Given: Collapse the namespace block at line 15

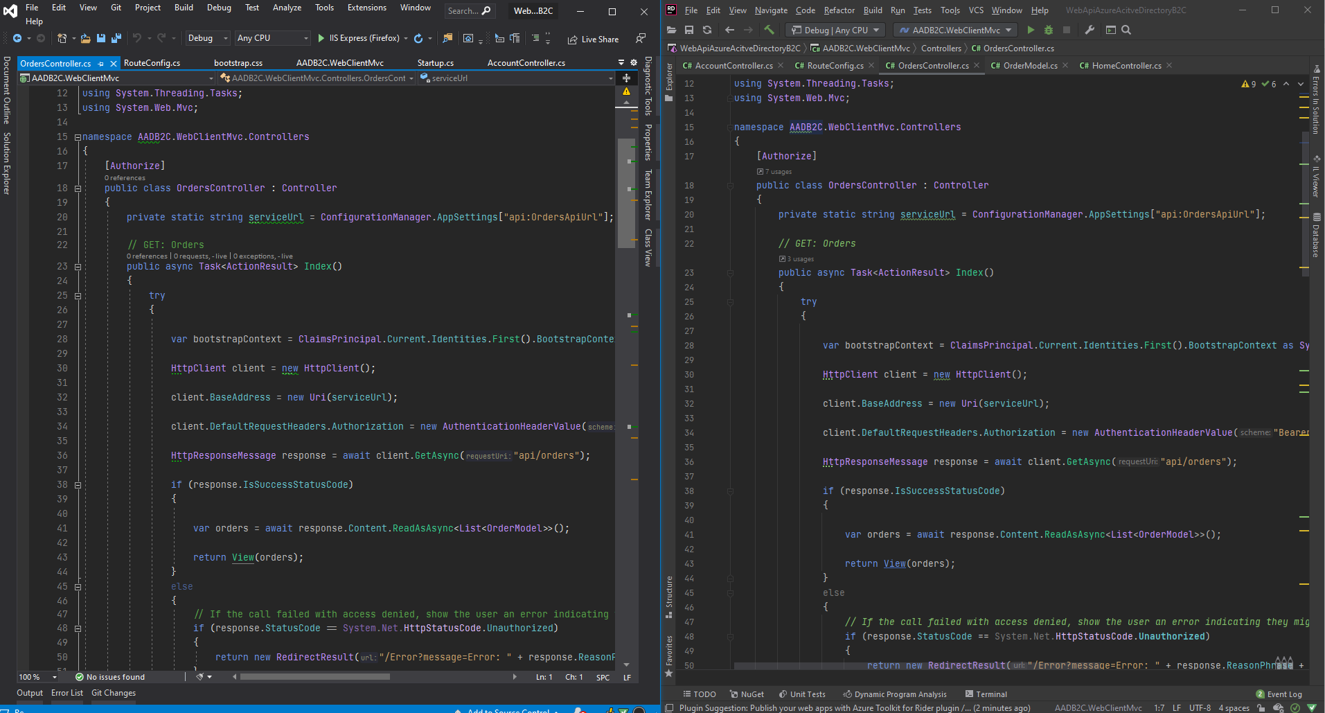Looking at the screenshot, I should tap(78, 137).
